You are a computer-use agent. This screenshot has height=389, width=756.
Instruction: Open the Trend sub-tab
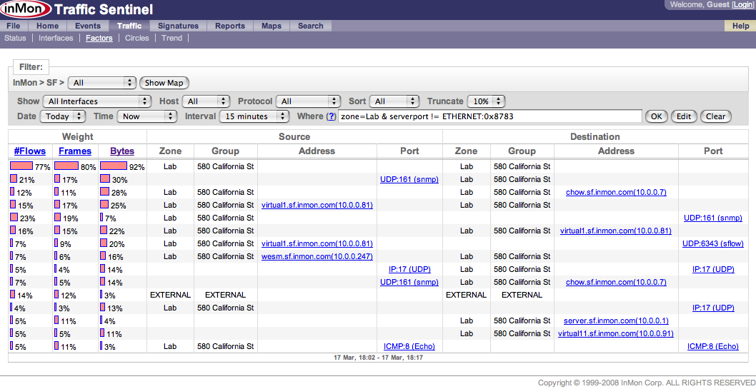(x=171, y=38)
